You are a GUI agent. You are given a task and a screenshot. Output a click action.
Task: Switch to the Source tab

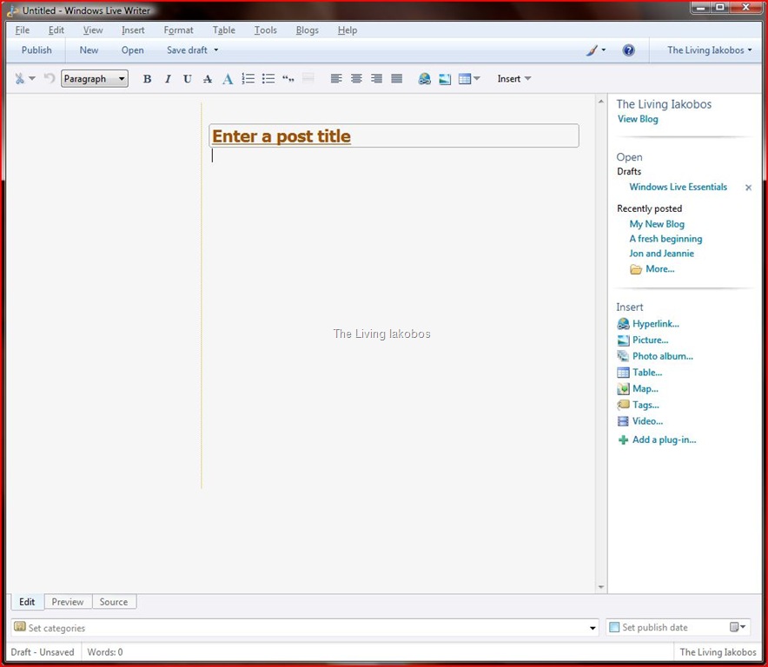pyautogui.click(x=114, y=602)
